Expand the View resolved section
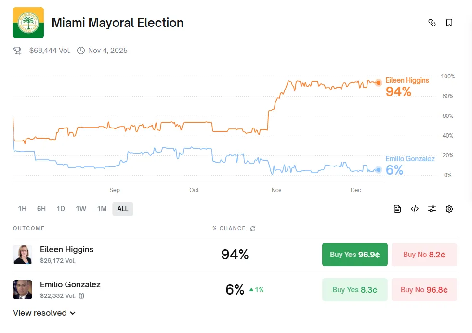Screen dimensions: 472x333 (44, 313)
